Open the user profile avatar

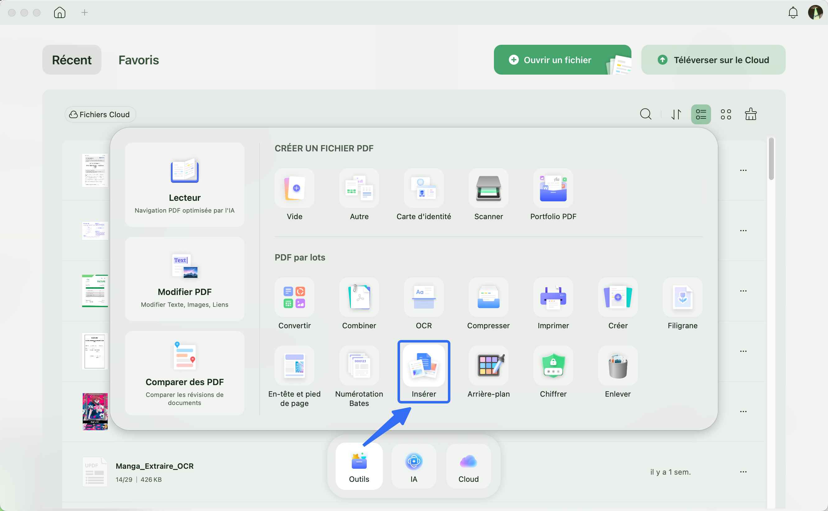815,12
